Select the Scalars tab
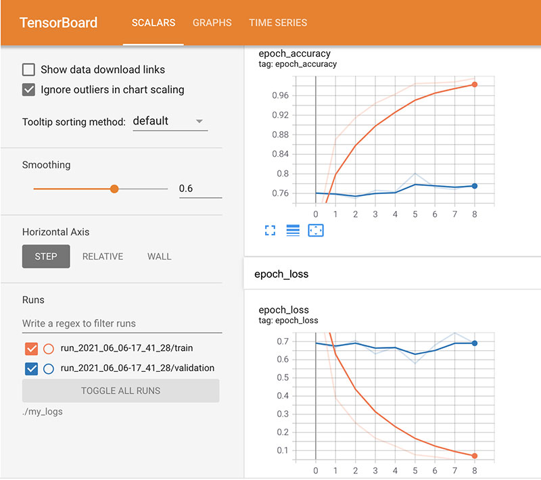 [x=153, y=22]
